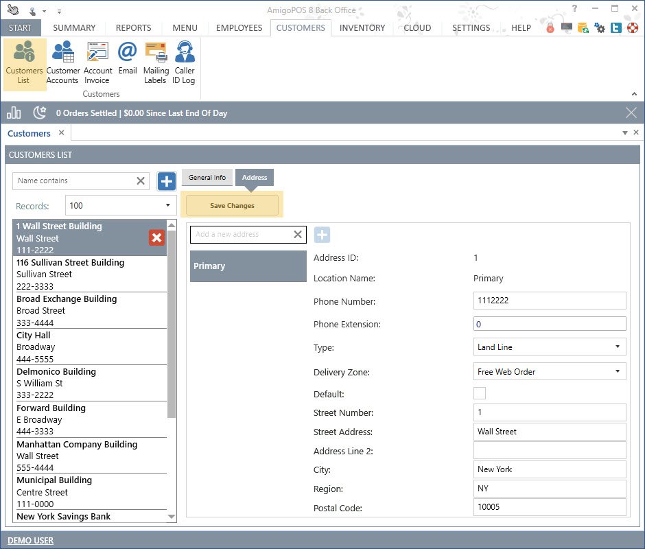The height and width of the screenshot is (549, 645).
Task: Click the Save Changes button
Action: [232, 205]
